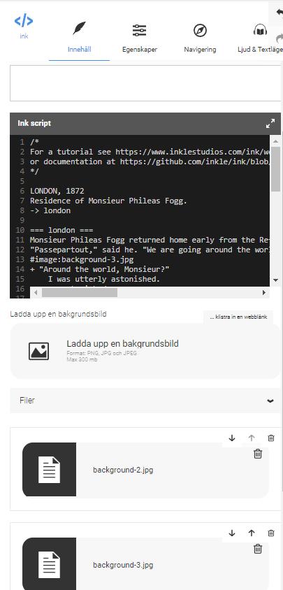The width and height of the screenshot is (283, 590).
Task: Click the ink code-brackets icon
Action: click(24, 21)
